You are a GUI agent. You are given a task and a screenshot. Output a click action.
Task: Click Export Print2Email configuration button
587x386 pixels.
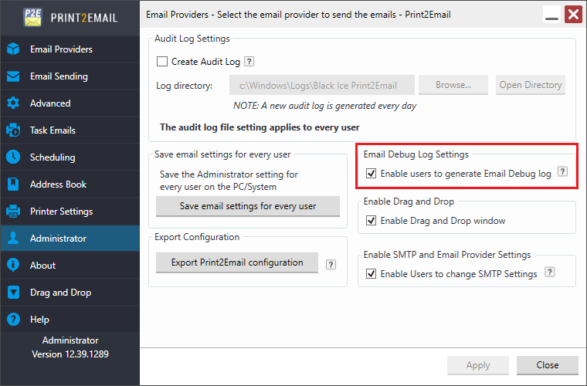point(237,262)
